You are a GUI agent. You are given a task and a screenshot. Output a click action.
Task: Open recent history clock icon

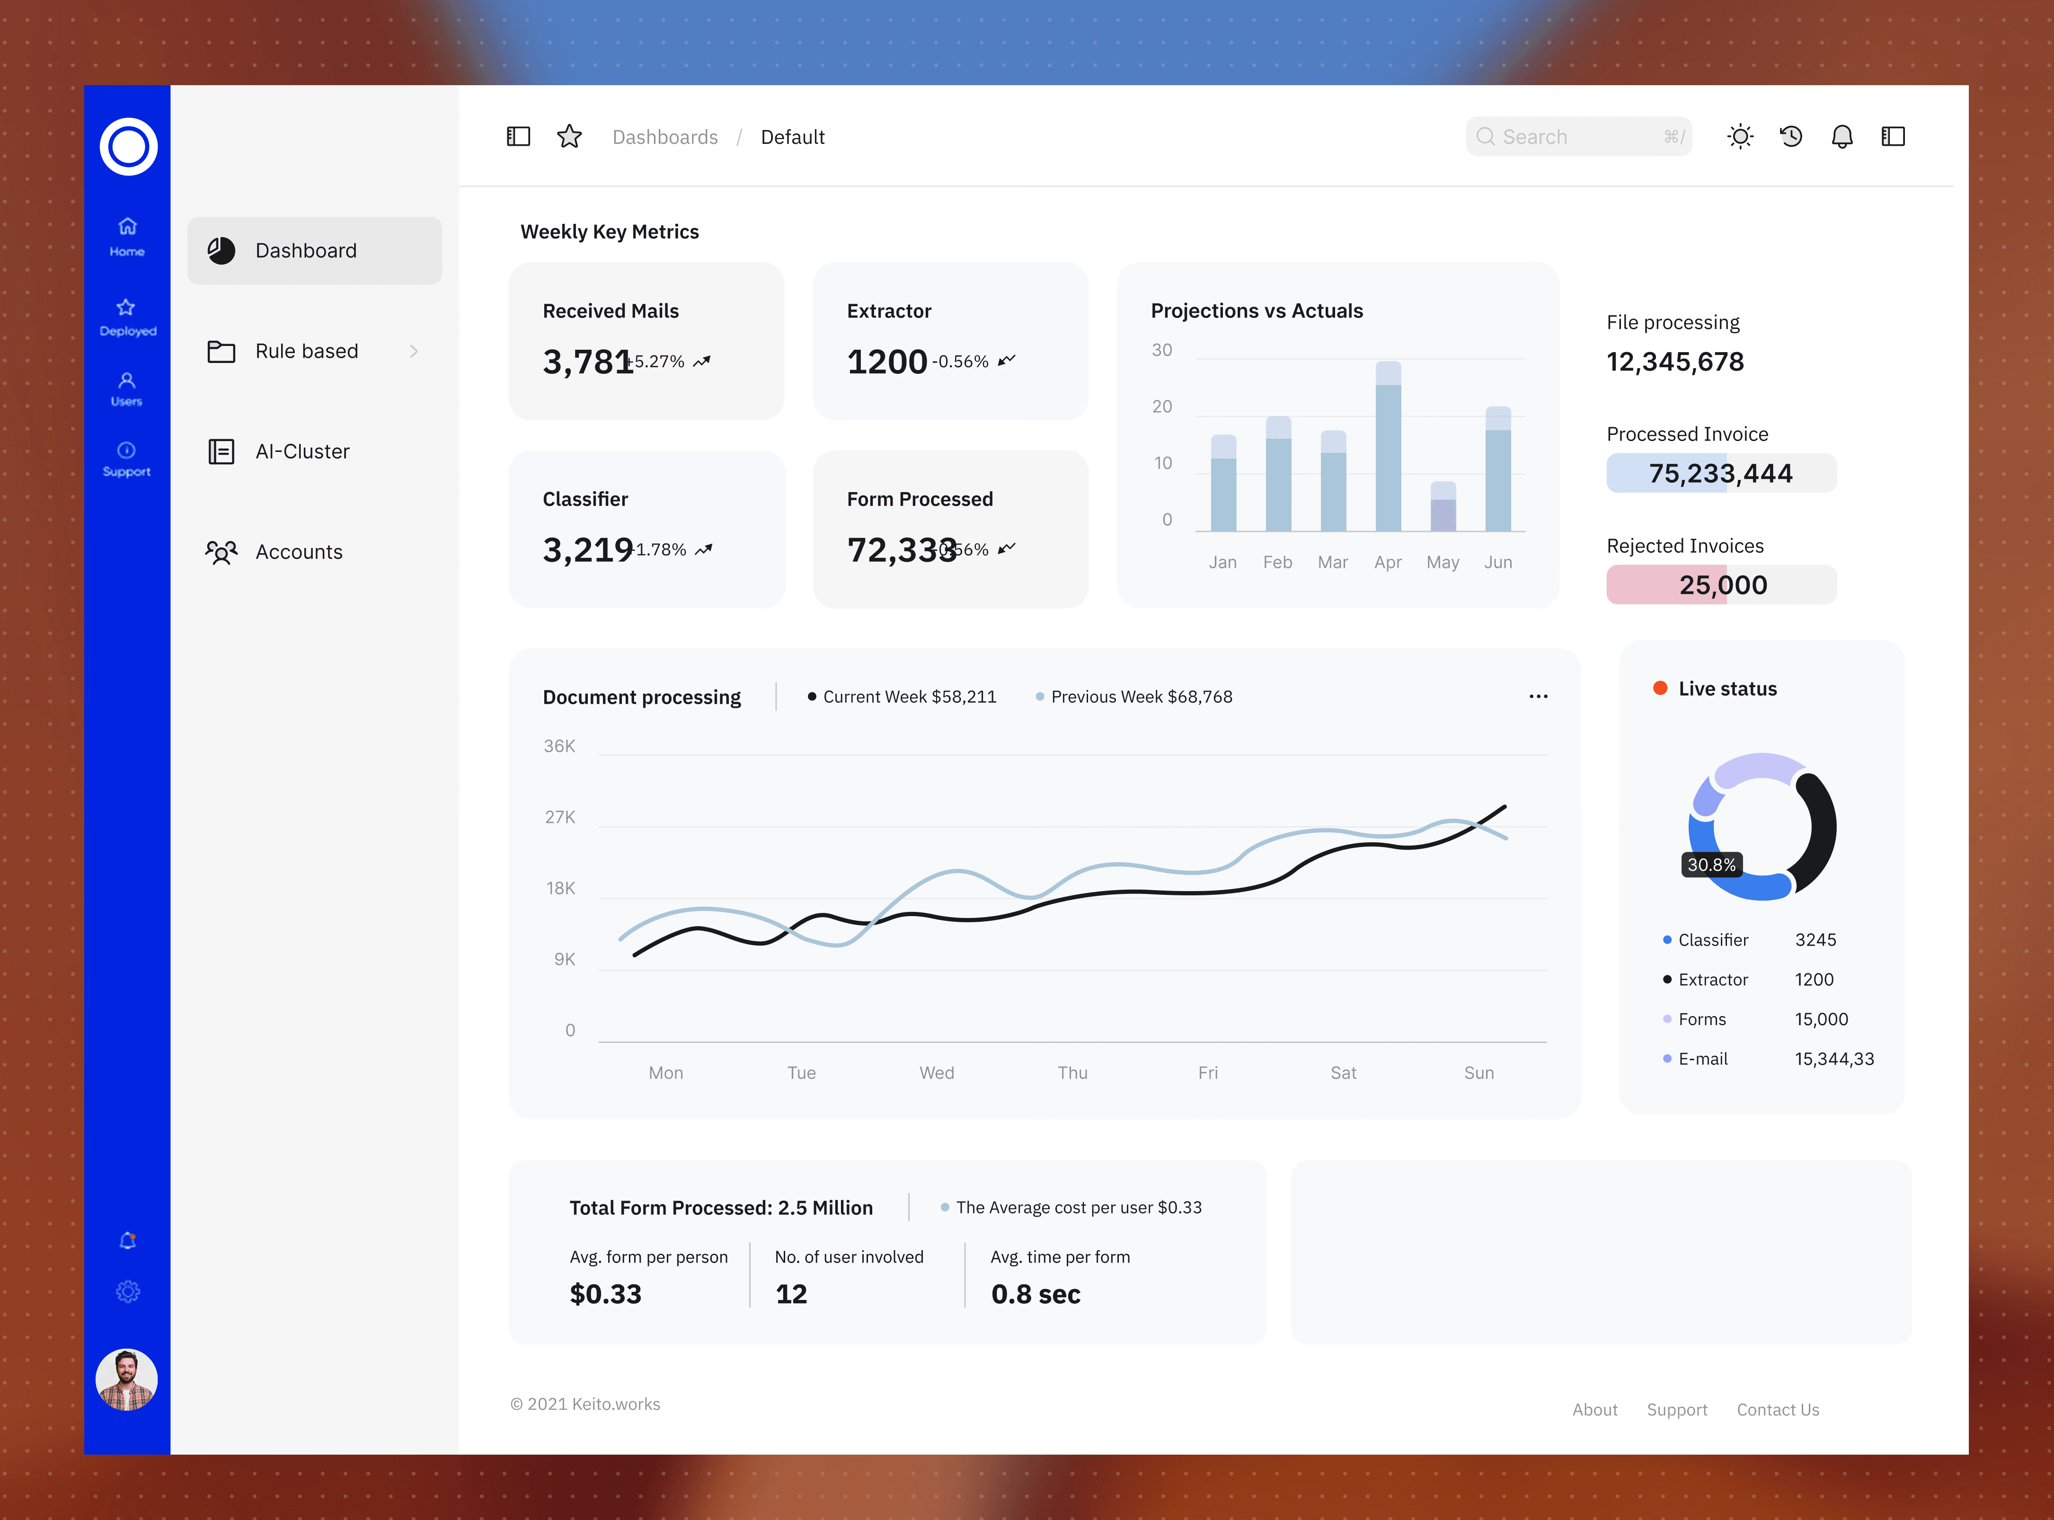1791,137
